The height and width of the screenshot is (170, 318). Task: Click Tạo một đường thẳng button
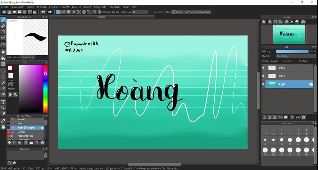[198, 12]
